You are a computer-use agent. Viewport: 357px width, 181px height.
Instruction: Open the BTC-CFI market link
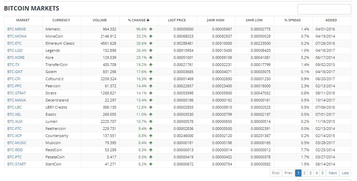pyautogui.click(x=14, y=79)
